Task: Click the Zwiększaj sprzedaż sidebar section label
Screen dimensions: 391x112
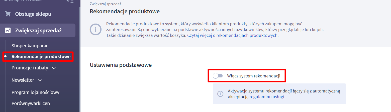Action: pos(38,31)
